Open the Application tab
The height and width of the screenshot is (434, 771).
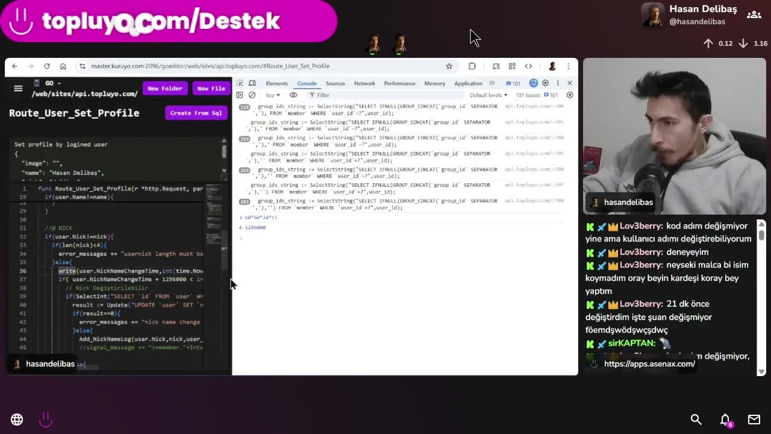point(468,83)
